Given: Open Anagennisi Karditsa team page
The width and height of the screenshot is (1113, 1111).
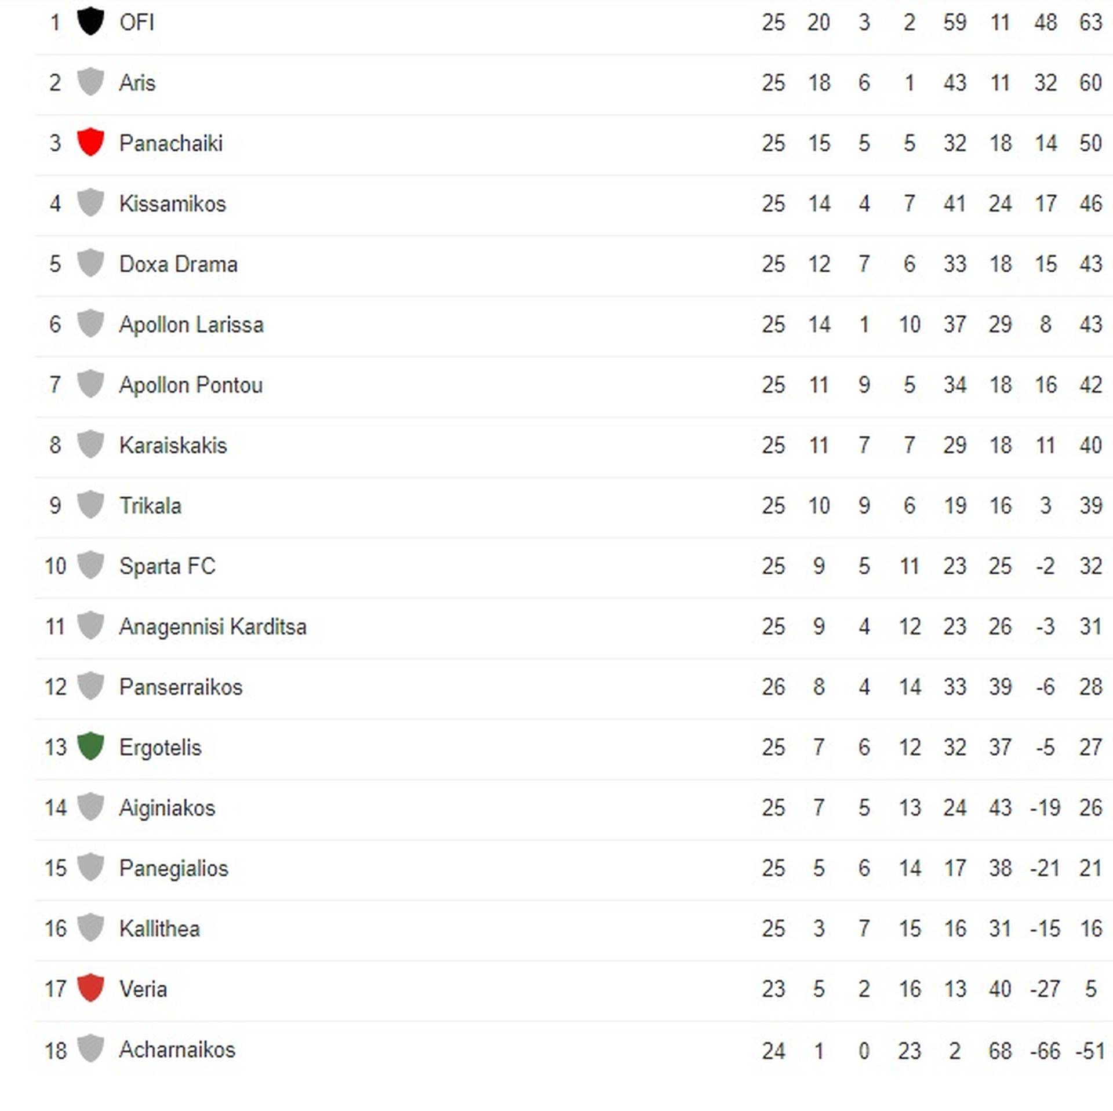Looking at the screenshot, I should tap(213, 626).
